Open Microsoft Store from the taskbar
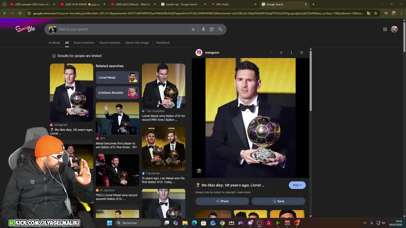This screenshot has height=228, width=406. click(x=204, y=223)
